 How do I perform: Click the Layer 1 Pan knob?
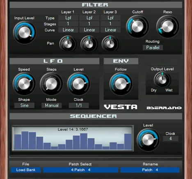point(68,44)
